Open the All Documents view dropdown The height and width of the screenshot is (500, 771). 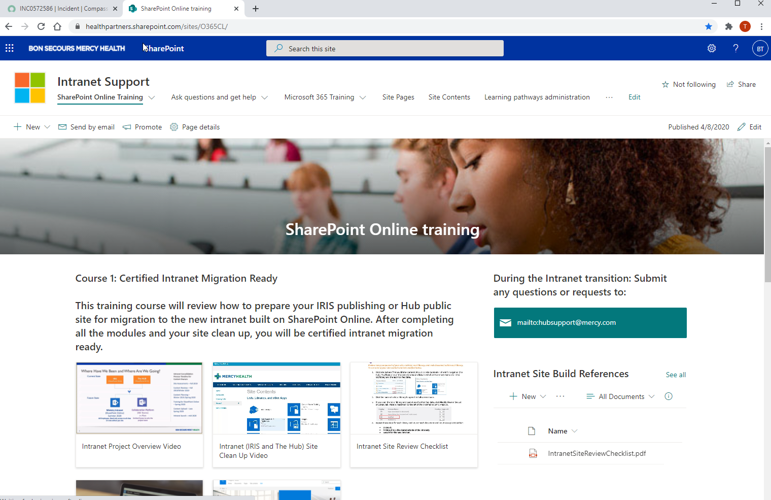click(620, 396)
